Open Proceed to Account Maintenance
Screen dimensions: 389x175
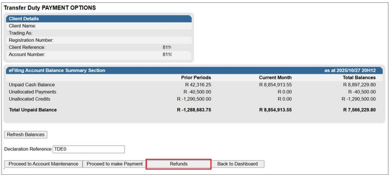tap(43, 164)
